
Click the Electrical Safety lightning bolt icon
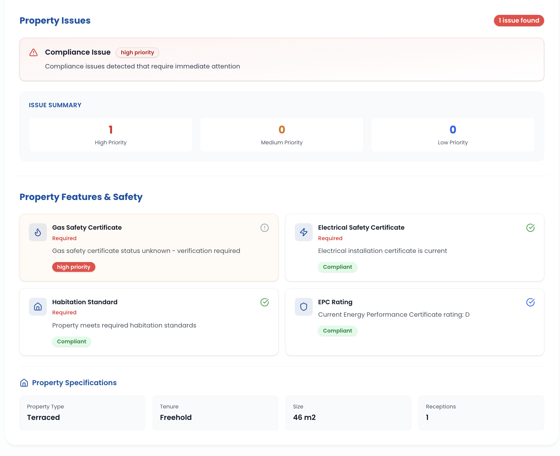(x=304, y=232)
